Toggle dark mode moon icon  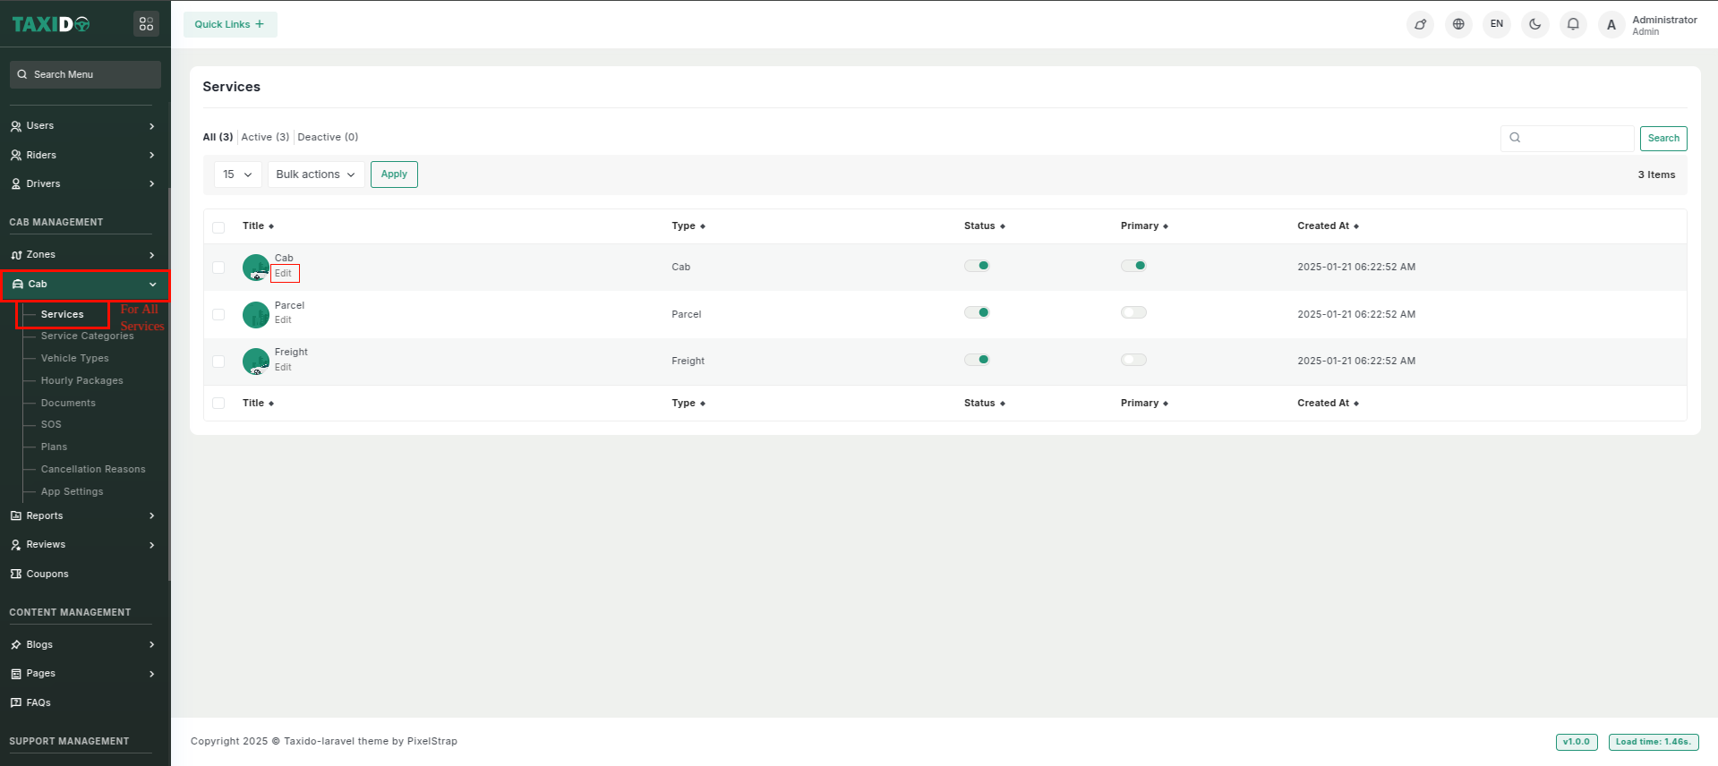point(1534,24)
